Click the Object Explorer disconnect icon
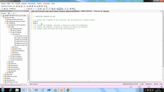 coord(9,13)
